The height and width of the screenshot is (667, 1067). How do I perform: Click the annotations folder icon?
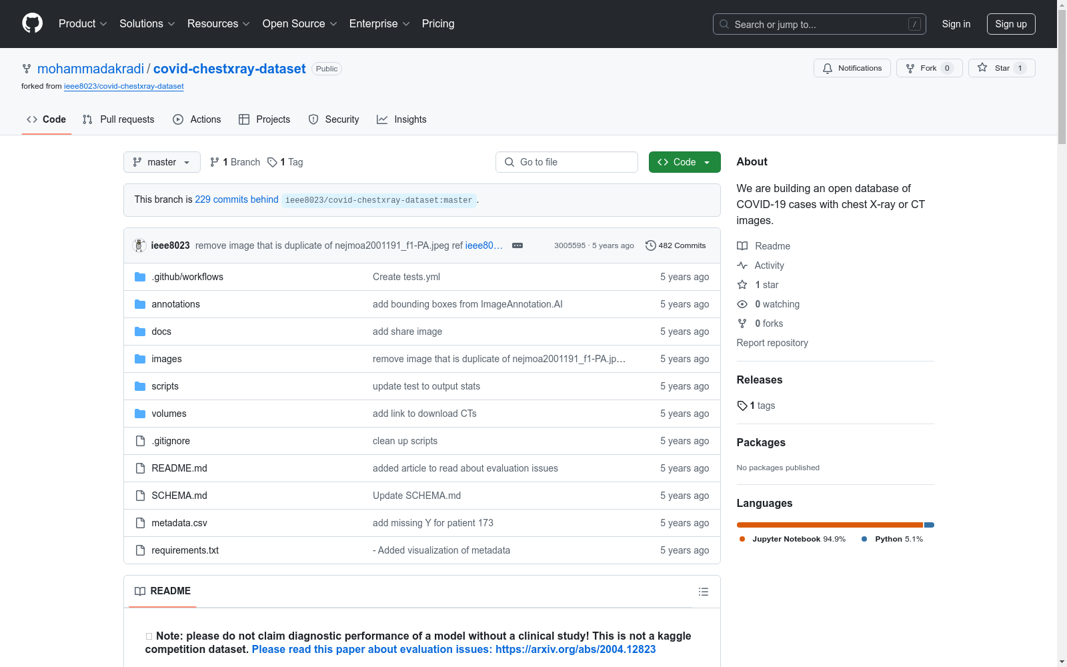[140, 304]
